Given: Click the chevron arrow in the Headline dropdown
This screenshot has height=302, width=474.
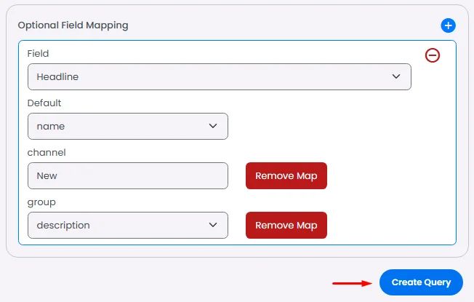Looking at the screenshot, I should point(396,76).
